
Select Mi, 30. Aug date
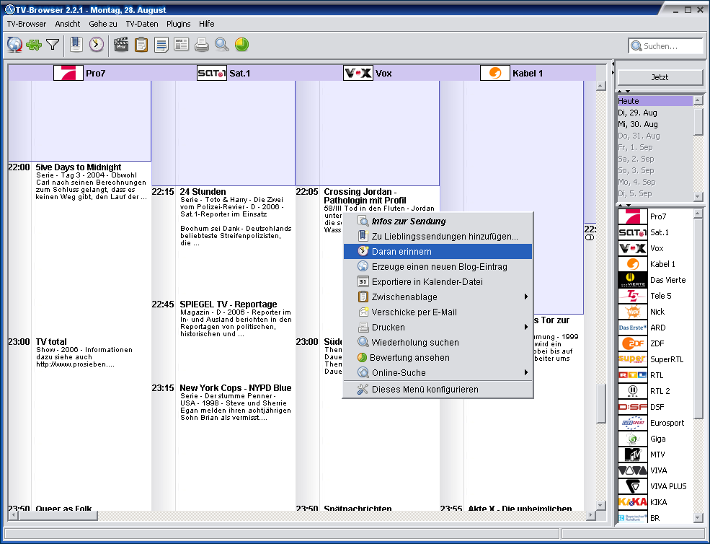pyautogui.click(x=654, y=124)
